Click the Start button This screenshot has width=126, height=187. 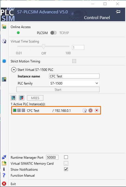pyautogui.click(x=58, y=90)
